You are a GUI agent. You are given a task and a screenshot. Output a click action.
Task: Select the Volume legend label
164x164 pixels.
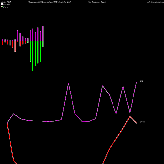(6, 5)
